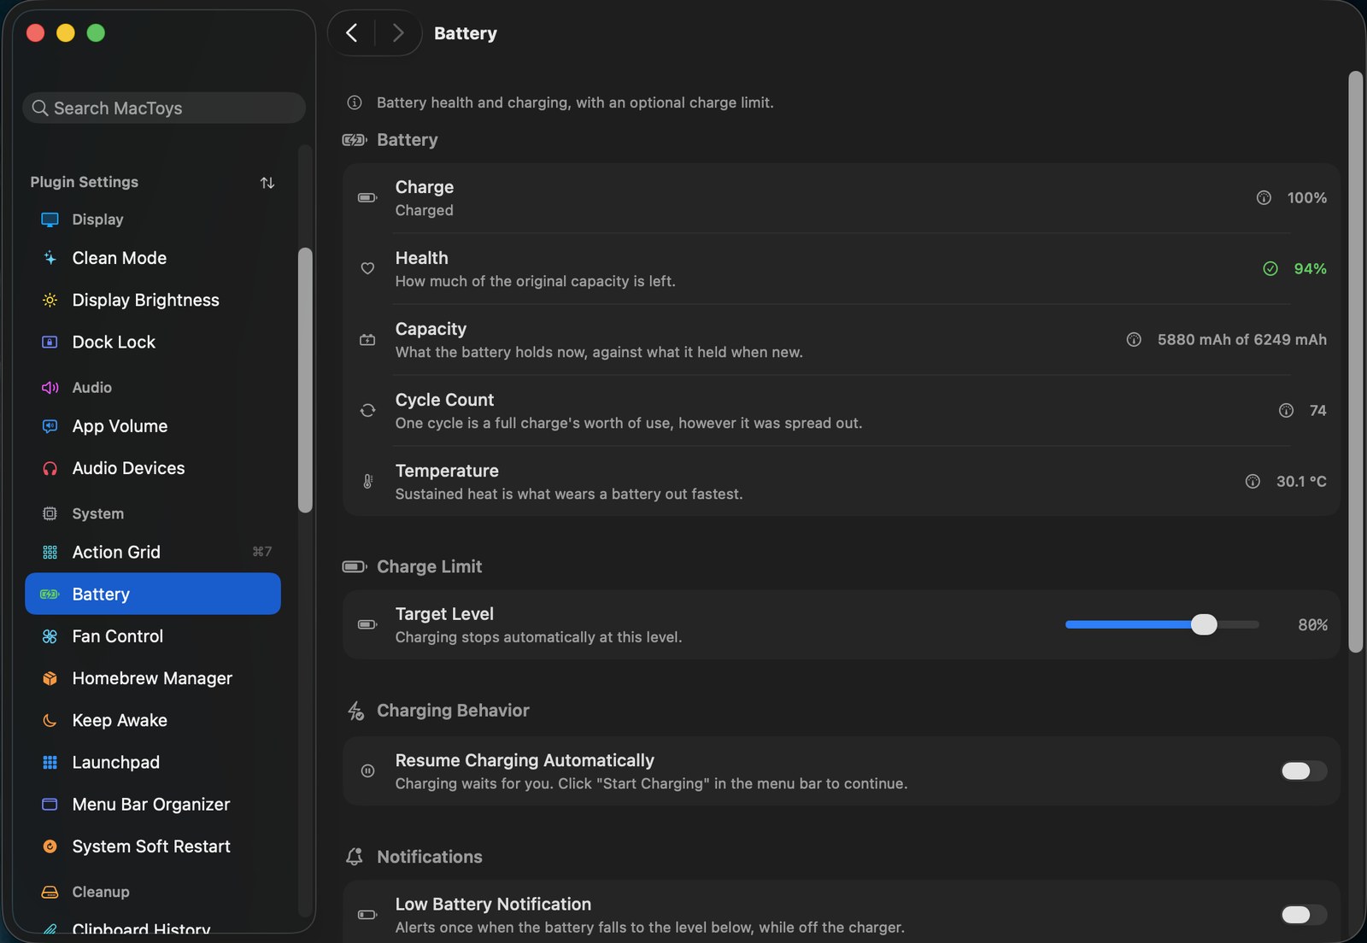
Task: Open Dock Lock settings
Action: coord(153,342)
